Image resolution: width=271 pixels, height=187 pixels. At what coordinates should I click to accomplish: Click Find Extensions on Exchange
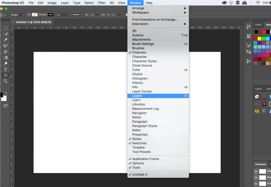[151, 19]
